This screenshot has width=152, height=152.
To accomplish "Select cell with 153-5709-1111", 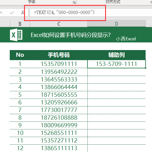I will [x=116, y=64].
